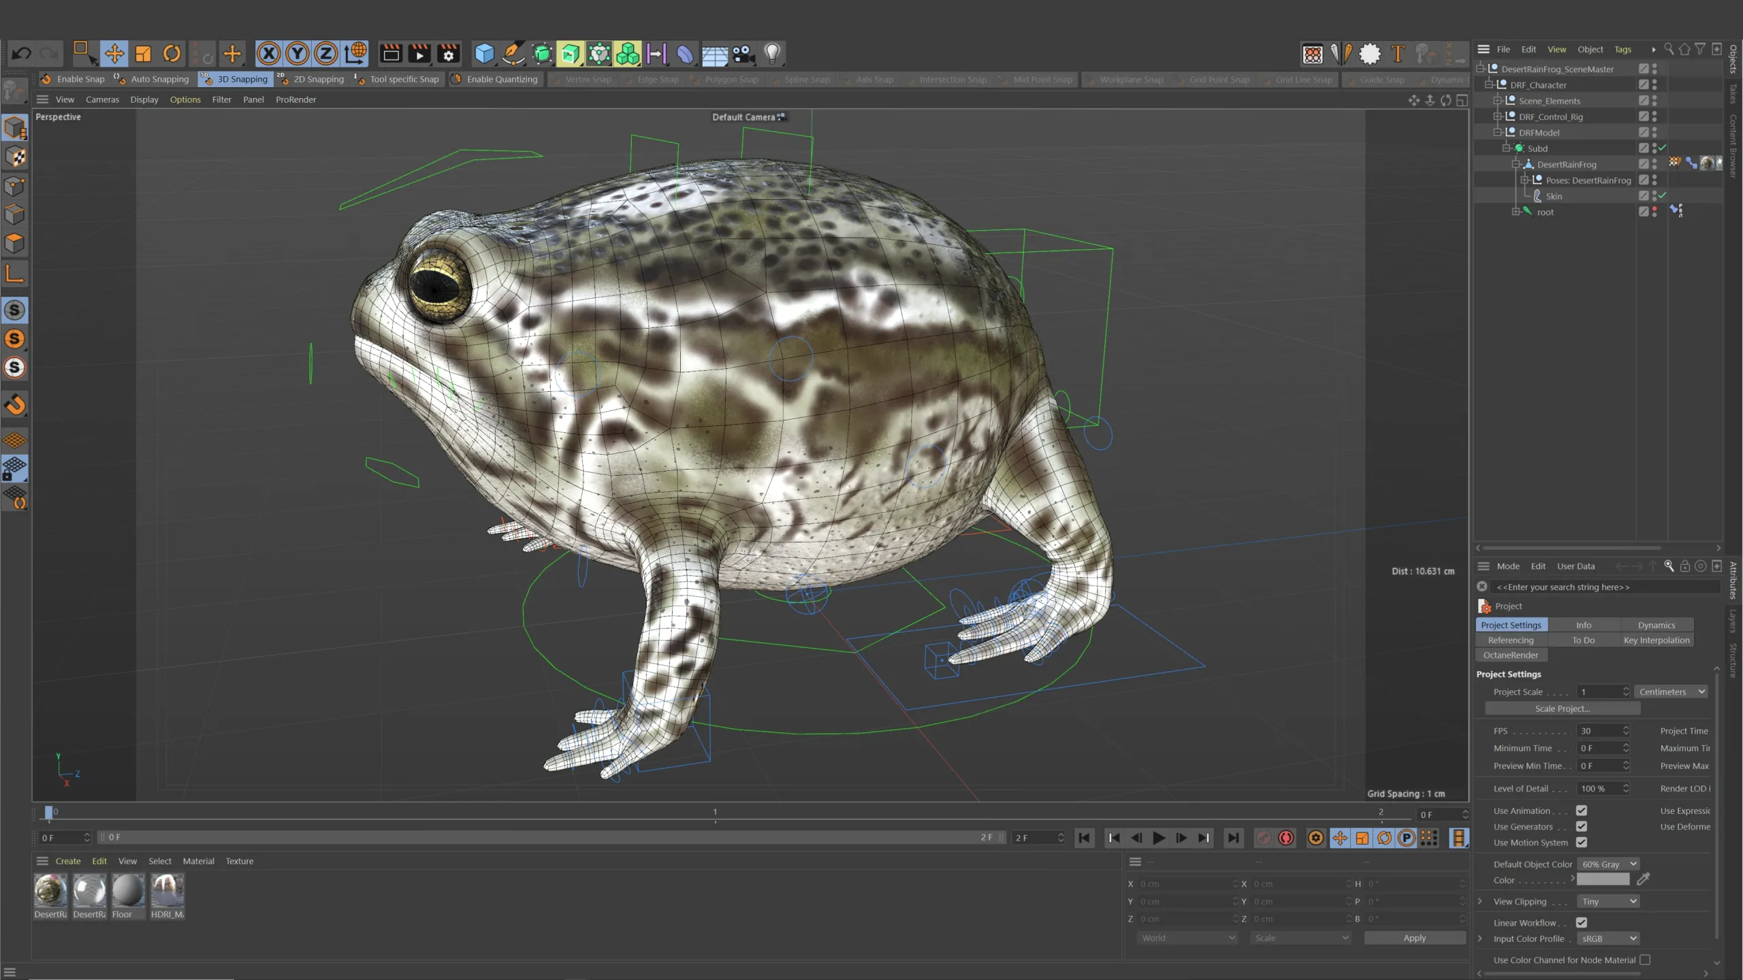Switch to the Key Interpolation tab
The width and height of the screenshot is (1743, 980).
(x=1657, y=639)
